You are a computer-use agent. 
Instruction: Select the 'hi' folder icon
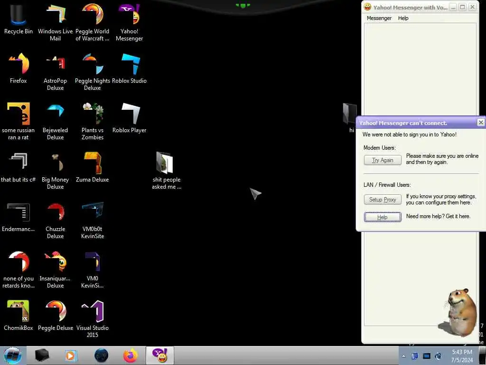coord(350,117)
